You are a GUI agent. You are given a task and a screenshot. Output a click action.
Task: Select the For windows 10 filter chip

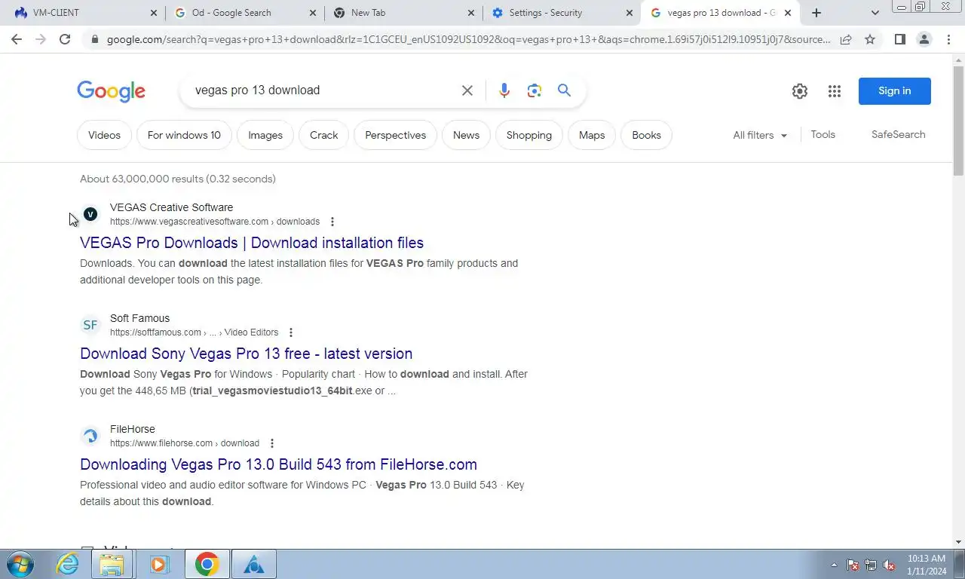point(184,135)
